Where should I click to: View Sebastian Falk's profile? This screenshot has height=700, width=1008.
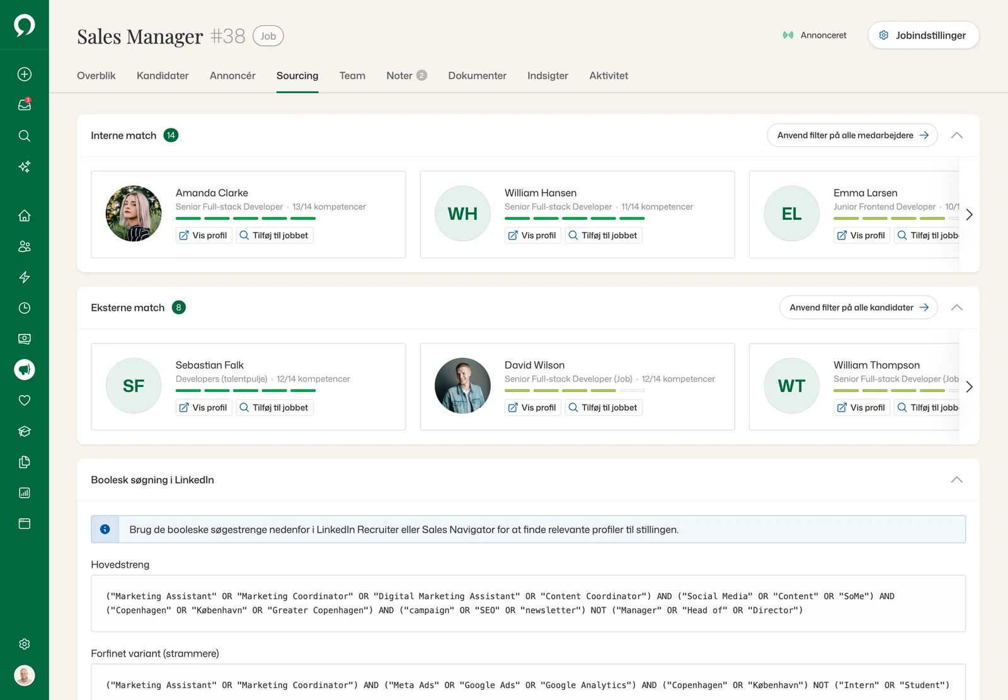click(203, 408)
